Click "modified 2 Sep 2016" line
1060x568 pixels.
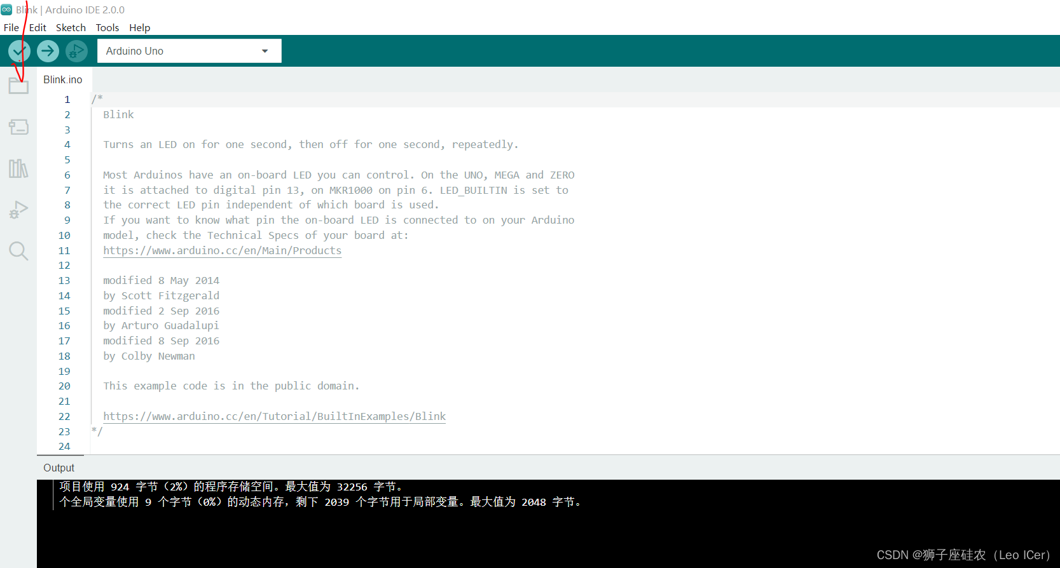coord(162,311)
